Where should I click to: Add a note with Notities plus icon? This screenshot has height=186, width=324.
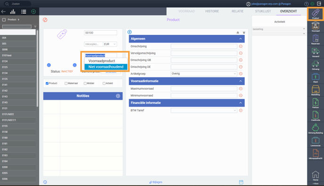118,96
